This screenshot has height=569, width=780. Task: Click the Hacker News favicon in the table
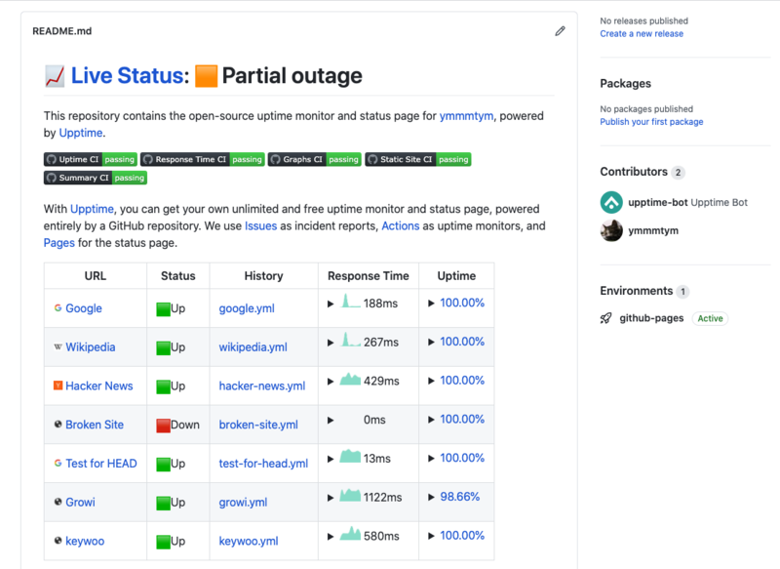pyautogui.click(x=58, y=386)
